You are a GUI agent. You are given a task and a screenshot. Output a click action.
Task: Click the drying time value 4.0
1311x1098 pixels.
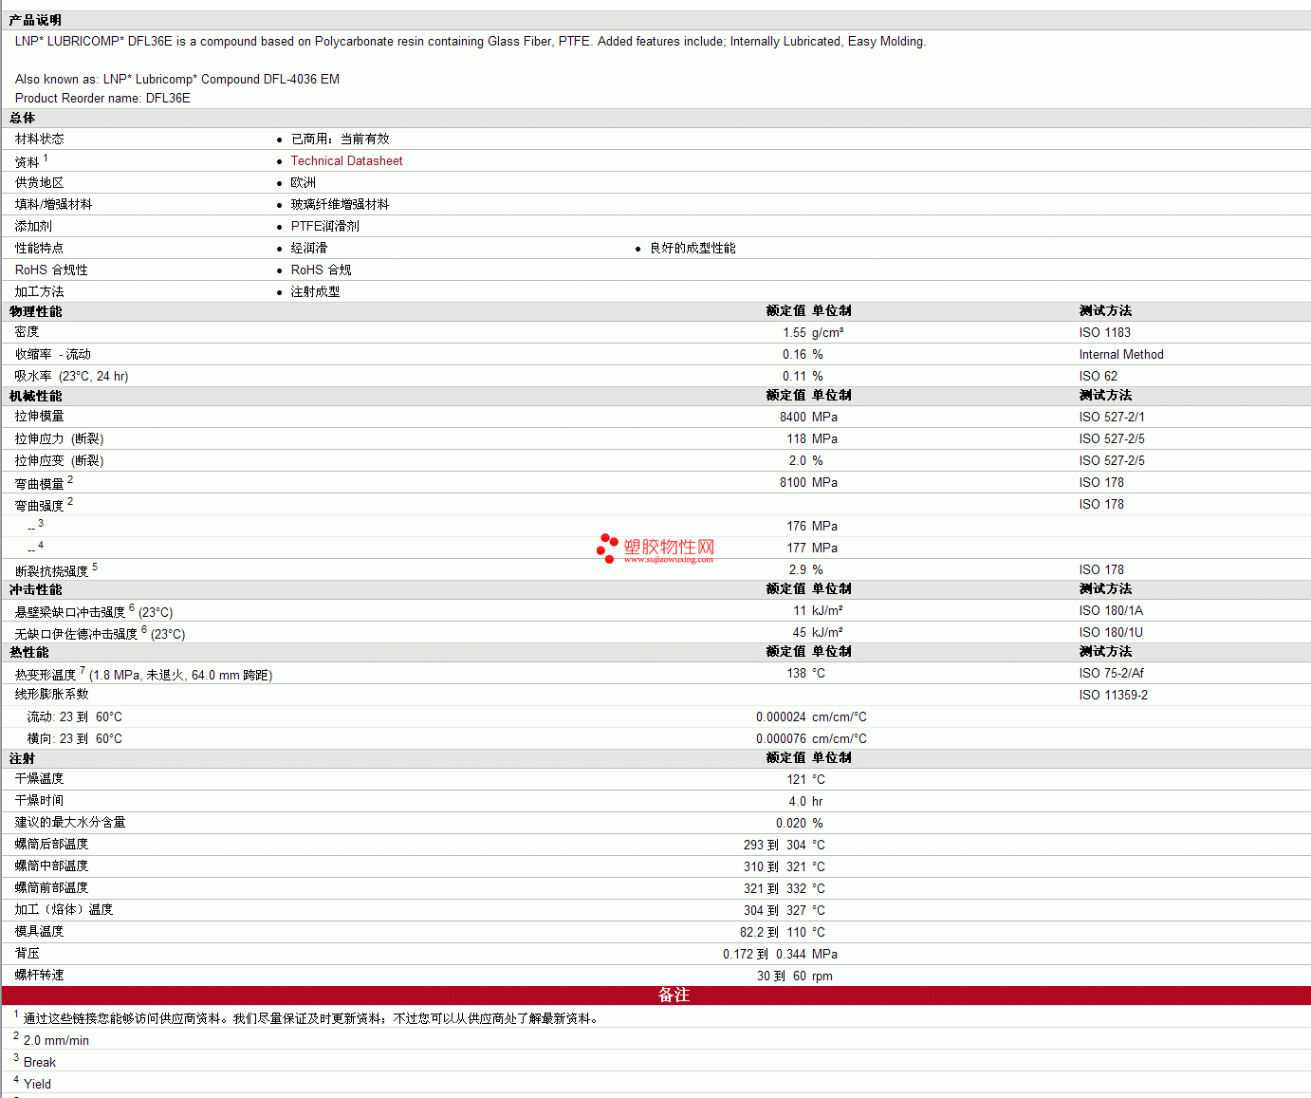[798, 802]
